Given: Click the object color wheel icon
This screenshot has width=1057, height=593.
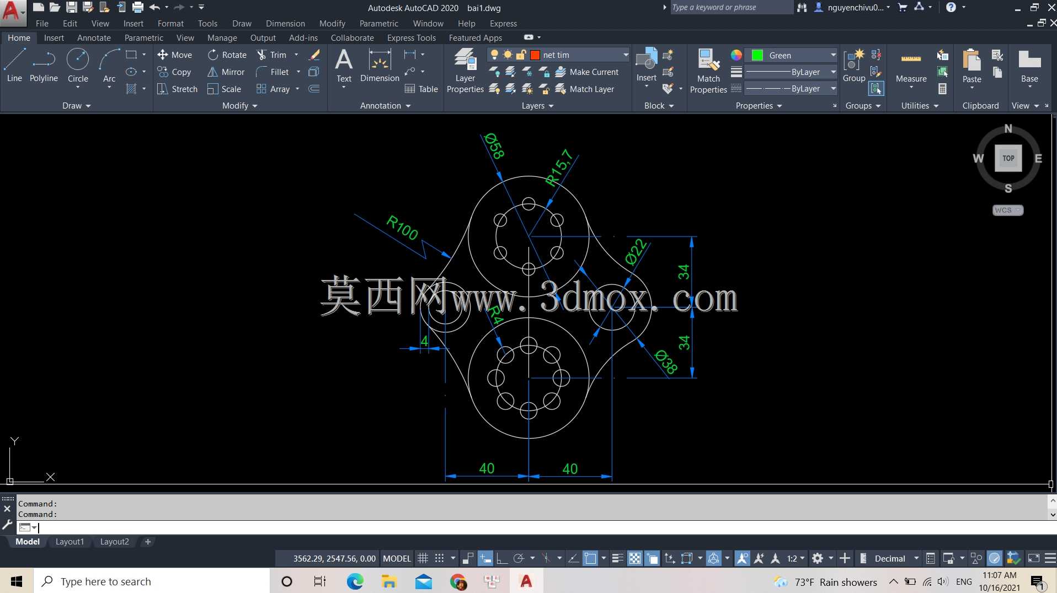Looking at the screenshot, I should tap(736, 55).
